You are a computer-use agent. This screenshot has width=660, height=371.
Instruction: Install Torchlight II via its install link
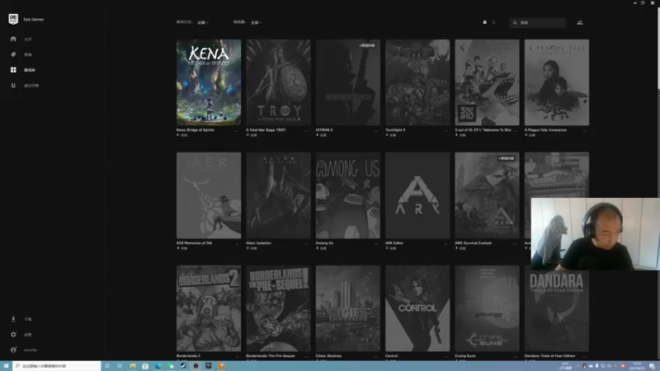[391, 135]
